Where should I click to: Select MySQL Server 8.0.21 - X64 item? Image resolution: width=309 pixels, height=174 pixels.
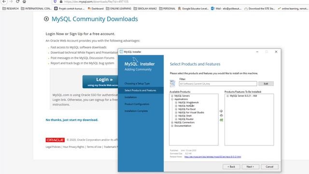[243, 96]
